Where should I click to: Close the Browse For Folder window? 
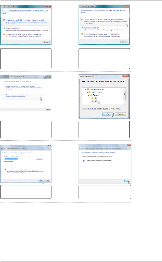(x=125, y=76)
